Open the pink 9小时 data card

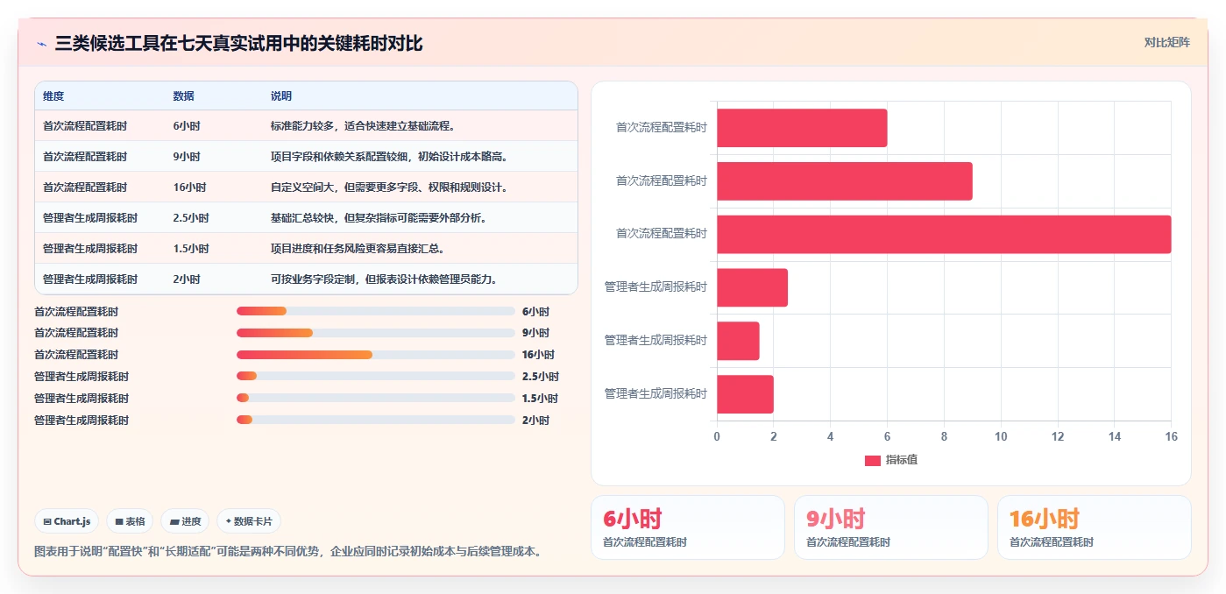(x=891, y=527)
